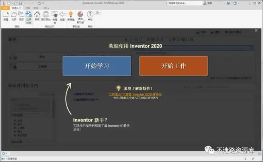
Task: Open the 教程库 (Tutorial Gallery) icon
Action: [55, 14]
